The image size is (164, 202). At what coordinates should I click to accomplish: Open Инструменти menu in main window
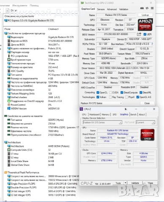point(20,5)
